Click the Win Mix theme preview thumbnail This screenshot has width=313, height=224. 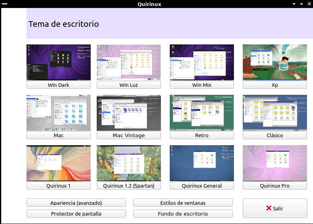(202, 62)
